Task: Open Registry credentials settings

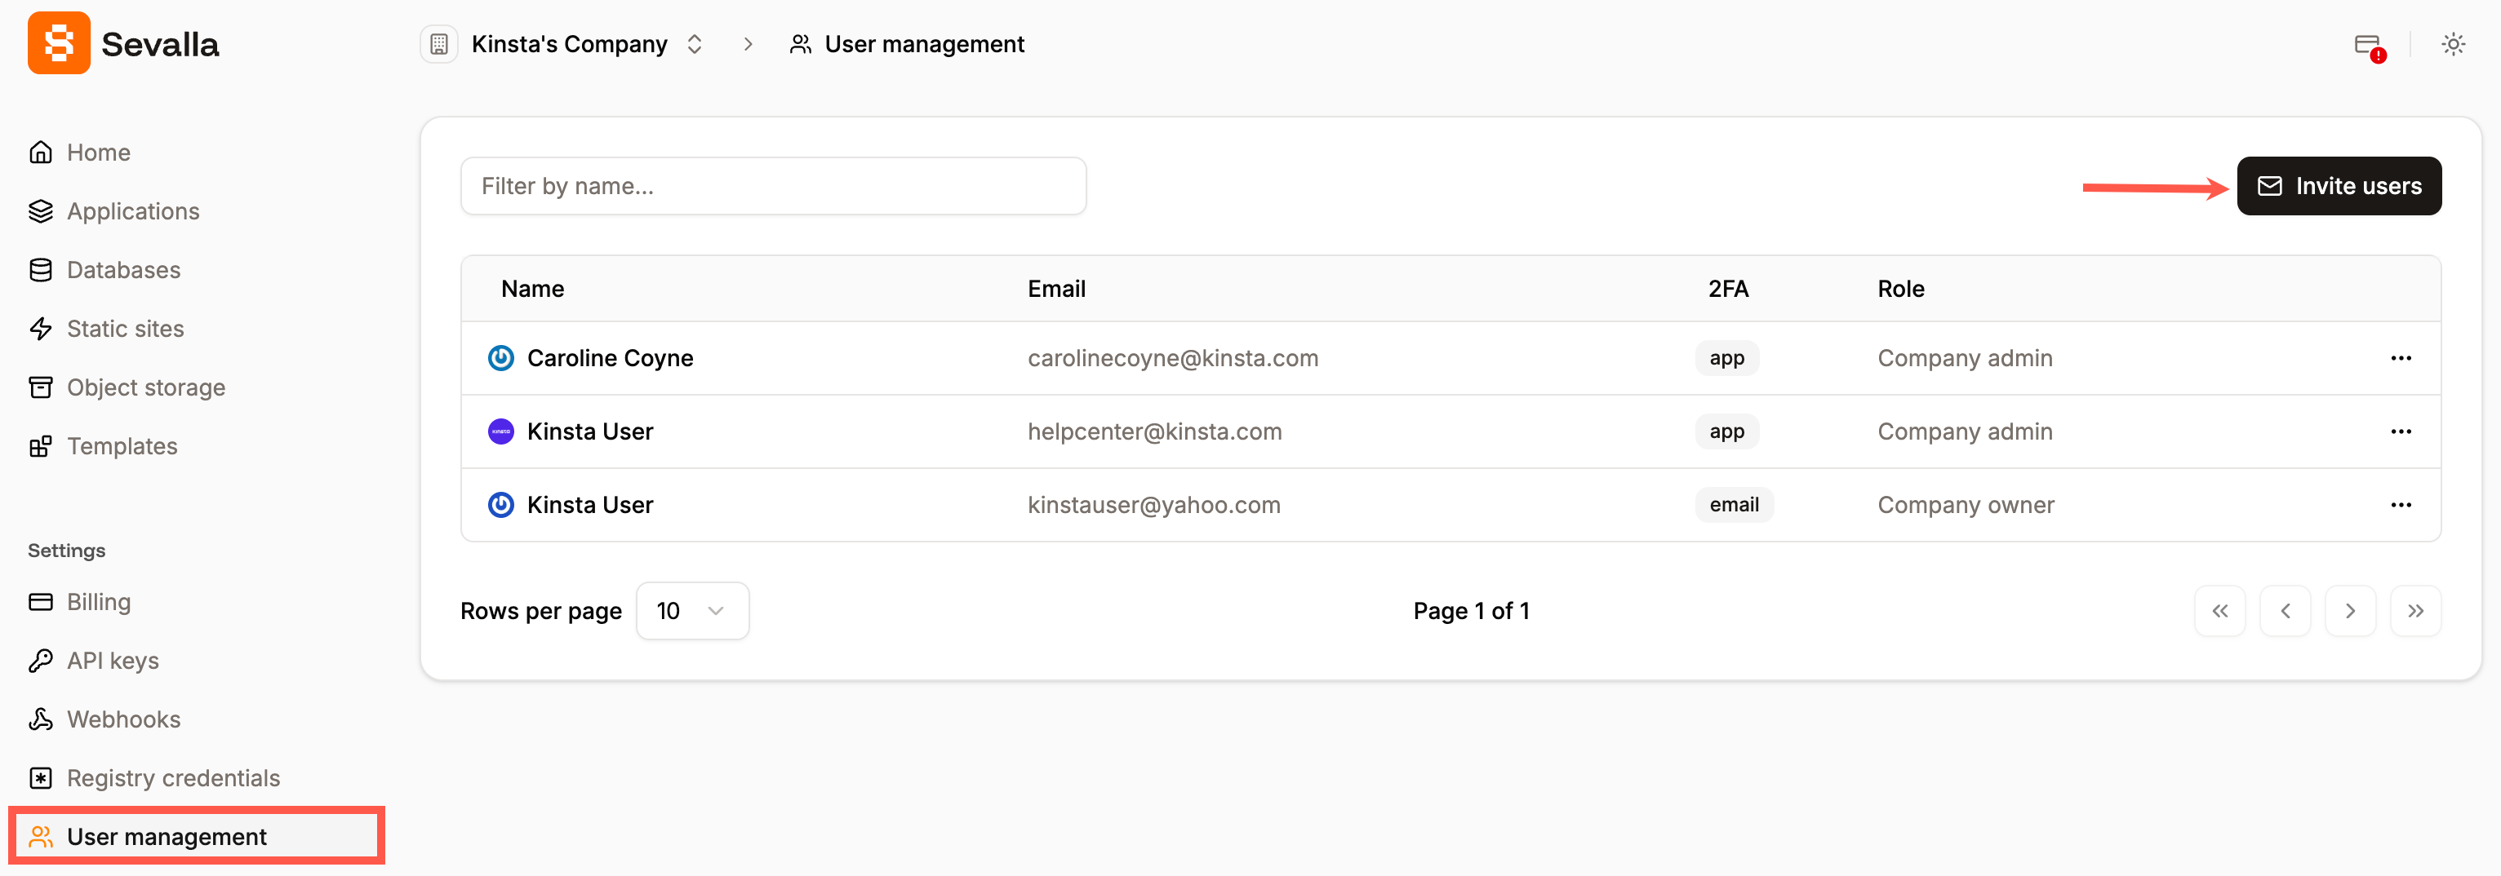Action: pos(173,777)
